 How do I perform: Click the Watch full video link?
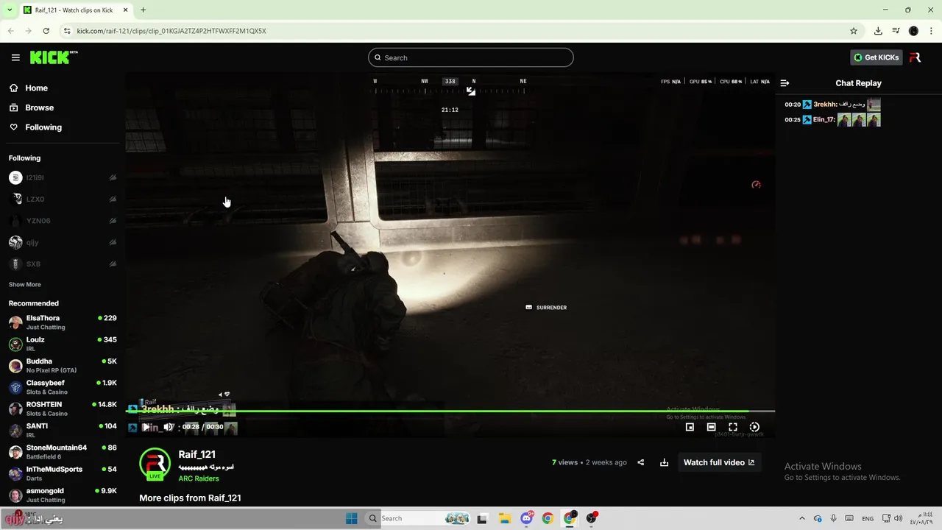click(x=719, y=462)
